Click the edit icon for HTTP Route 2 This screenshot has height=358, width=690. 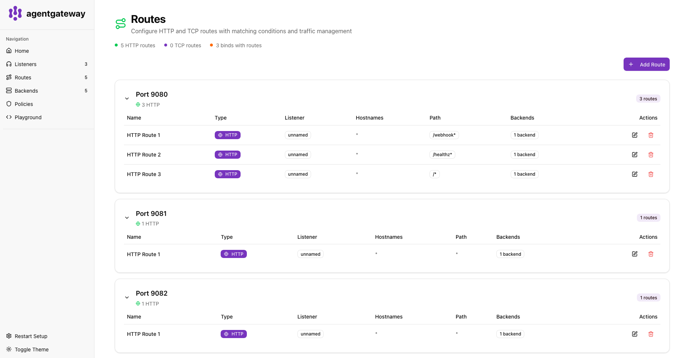click(635, 154)
